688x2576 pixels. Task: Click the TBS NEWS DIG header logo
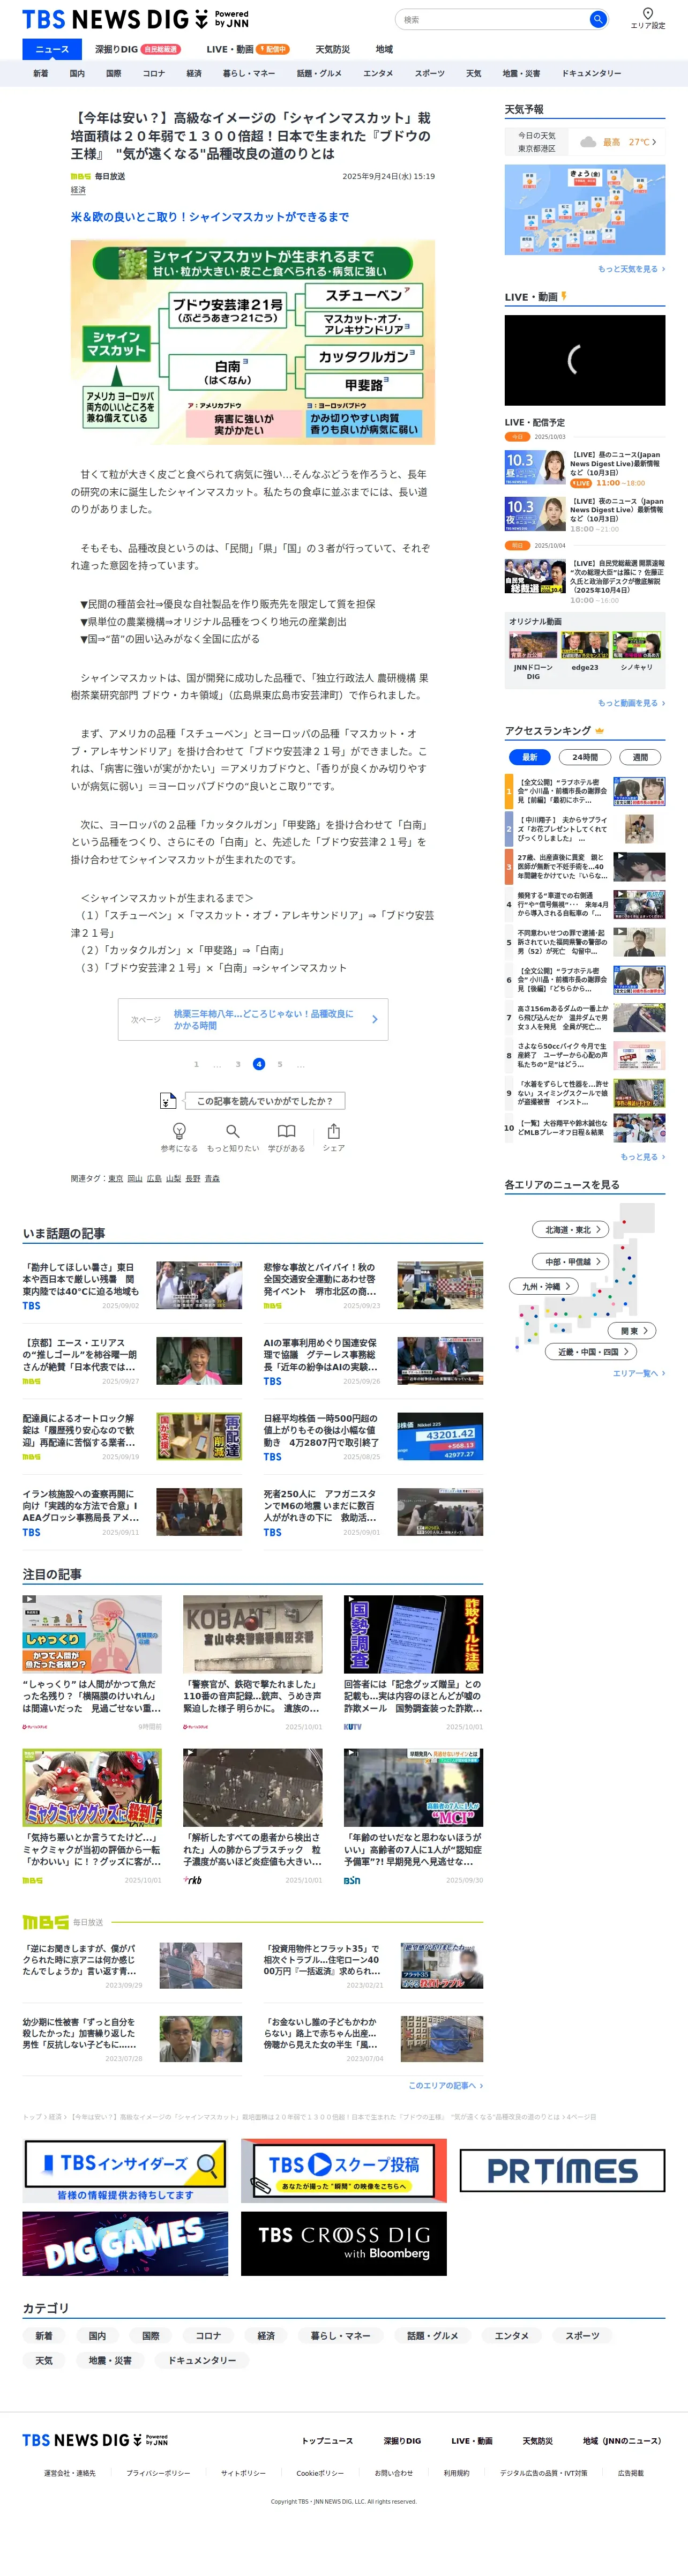(135, 19)
